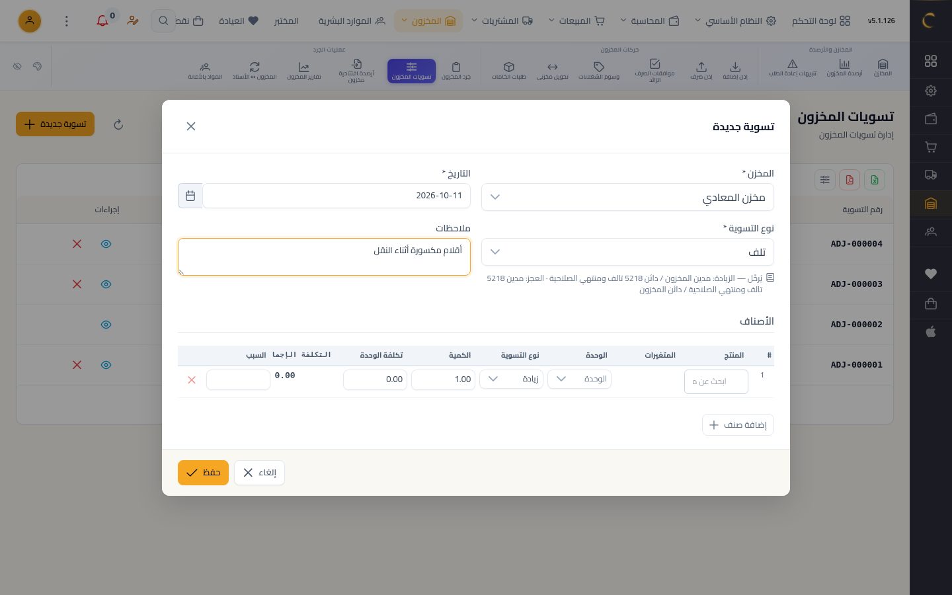Image resolution: width=952 pixels, height=595 pixels.
Task: Open the item row الوحدة unit dropdown
Action: [579, 379]
